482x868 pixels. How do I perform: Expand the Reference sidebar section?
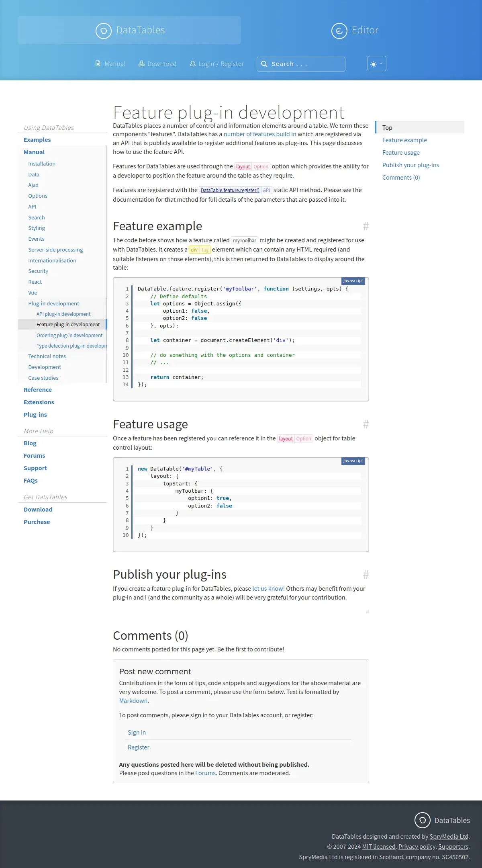[x=38, y=390]
